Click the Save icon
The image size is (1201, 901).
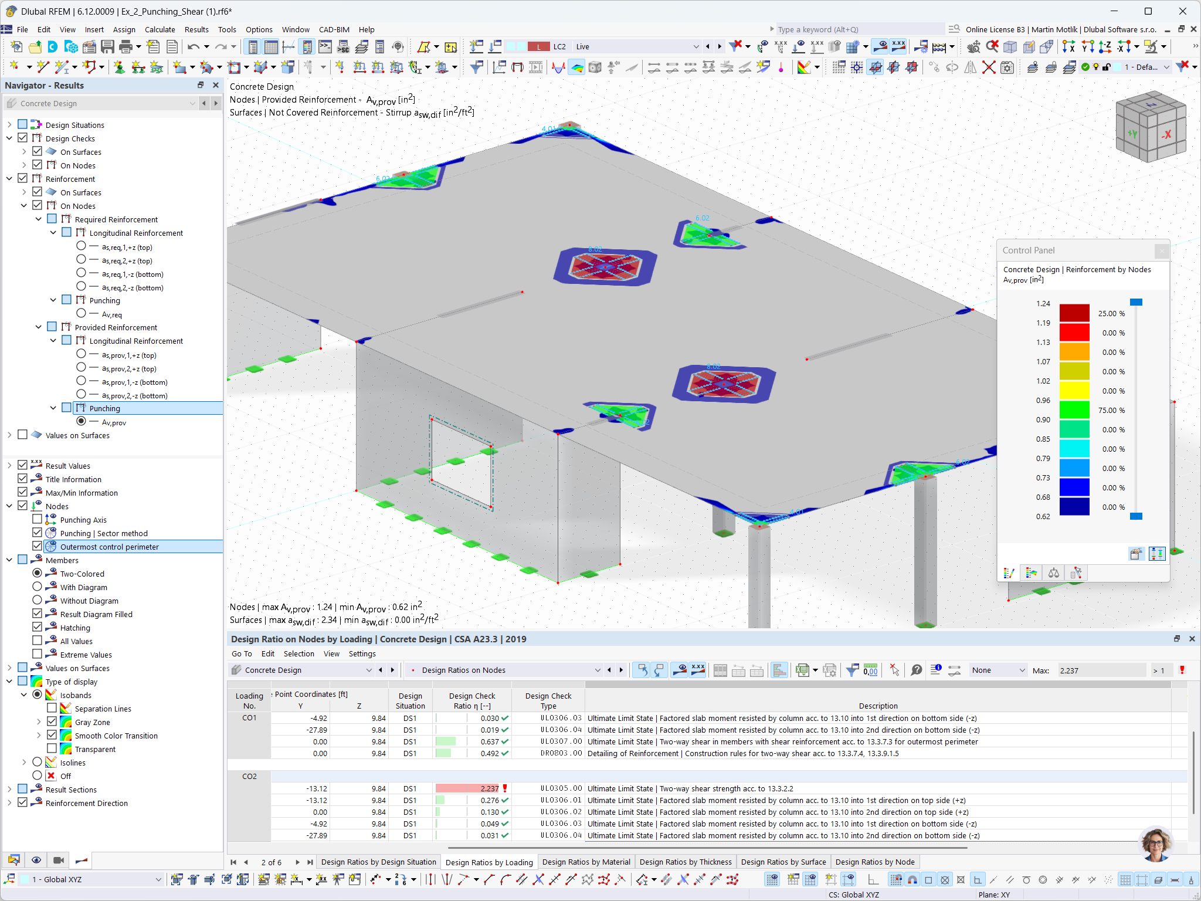pyautogui.click(x=108, y=46)
